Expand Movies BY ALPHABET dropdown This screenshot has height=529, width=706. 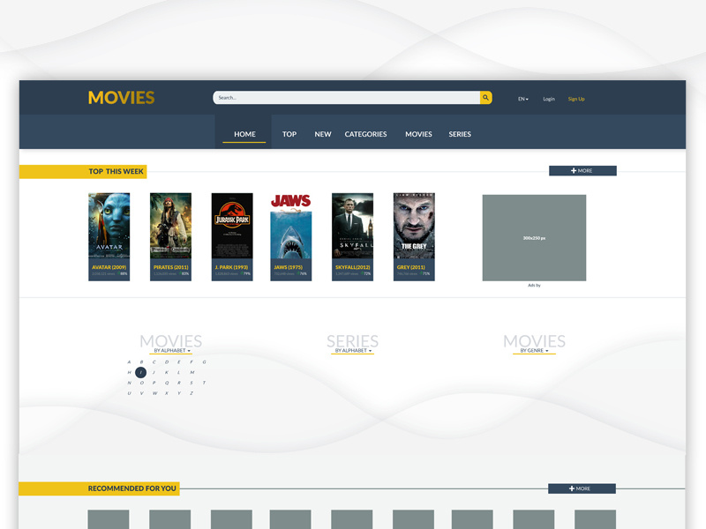[171, 351]
